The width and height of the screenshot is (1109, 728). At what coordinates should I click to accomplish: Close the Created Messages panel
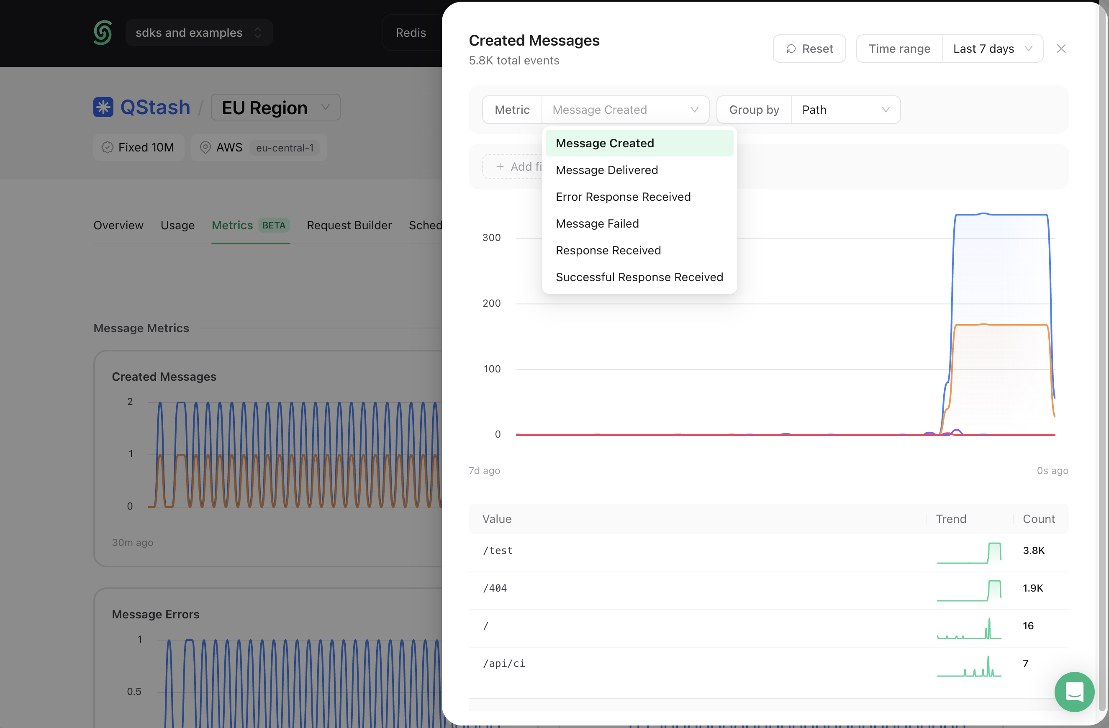click(x=1061, y=49)
